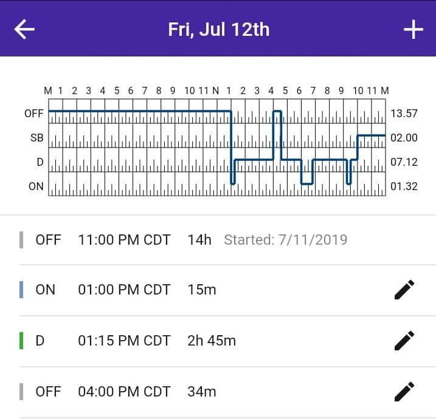Click the ON row label on graph
This screenshot has width=436, height=419.
36,186
